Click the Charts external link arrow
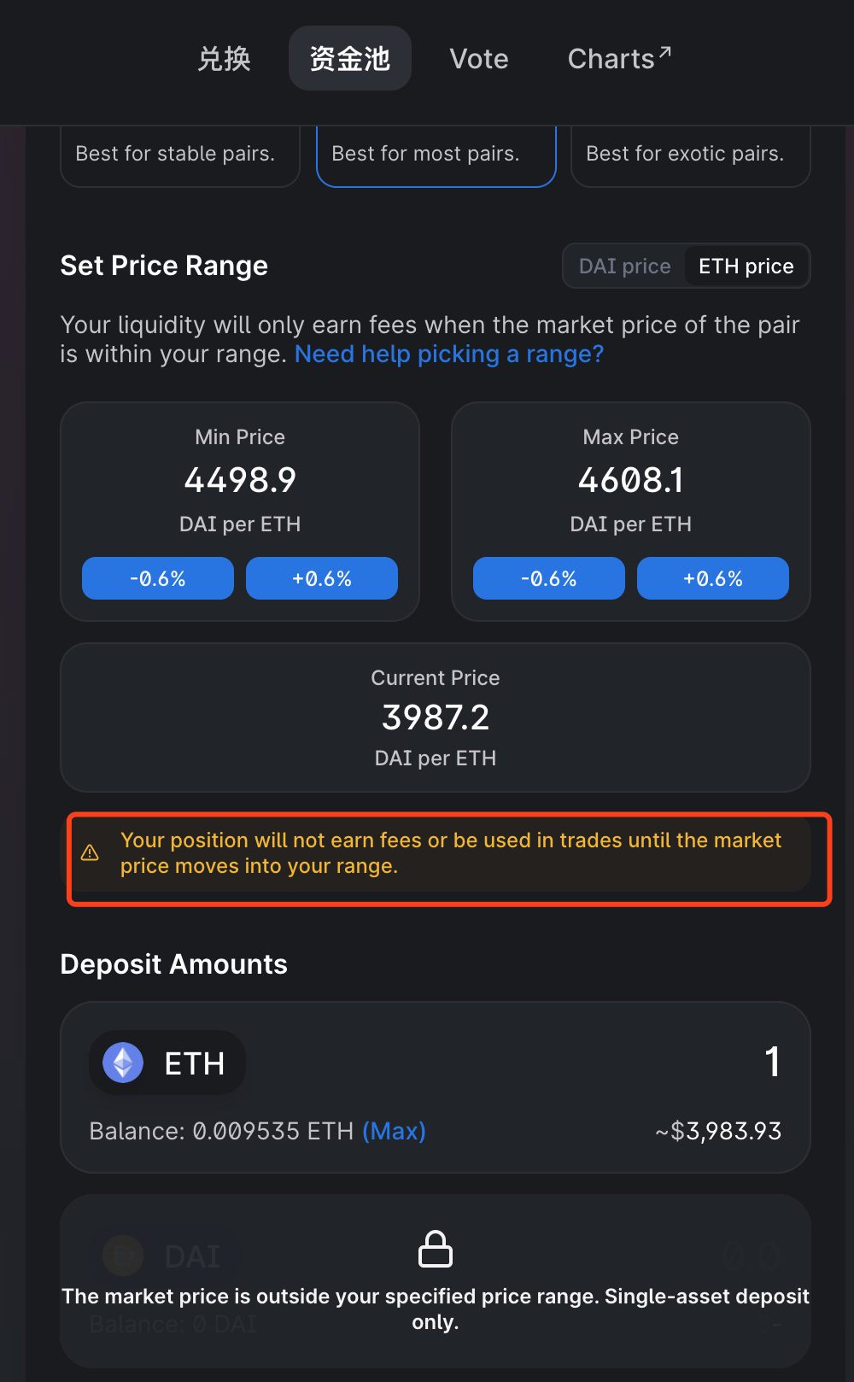The image size is (854, 1382). (665, 53)
